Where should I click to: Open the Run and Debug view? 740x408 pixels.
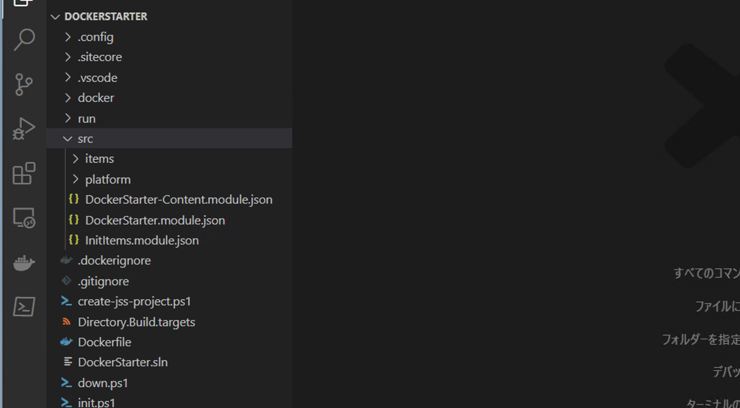24,129
